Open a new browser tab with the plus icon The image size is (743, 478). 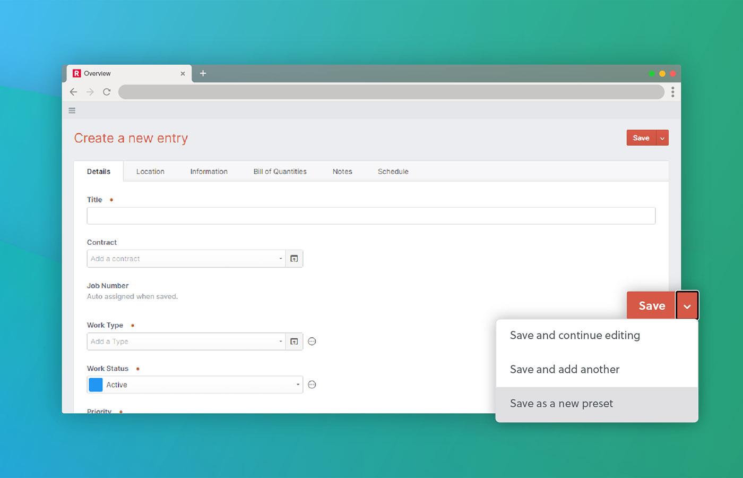pyautogui.click(x=203, y=73)
